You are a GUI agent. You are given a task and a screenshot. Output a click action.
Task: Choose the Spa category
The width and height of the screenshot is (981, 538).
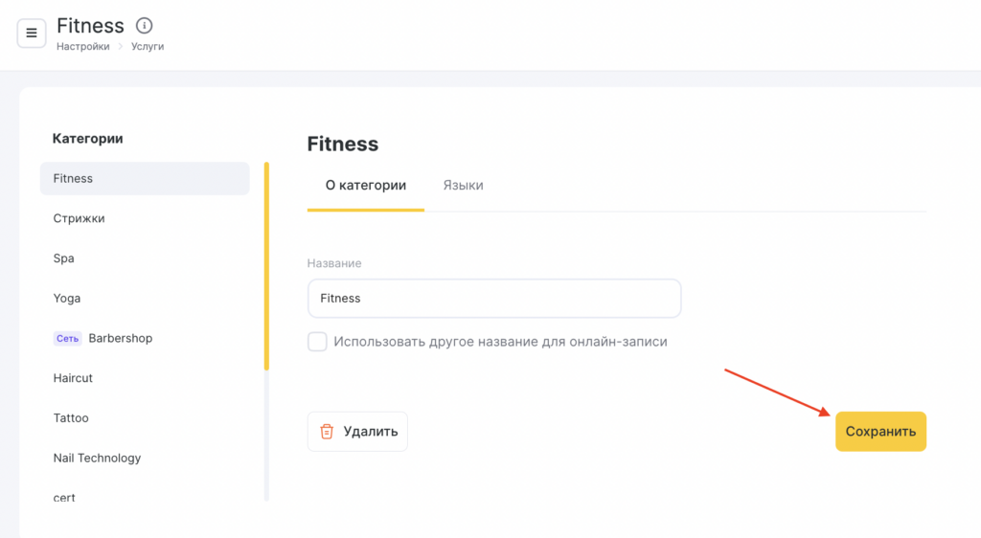pos(64,258)
